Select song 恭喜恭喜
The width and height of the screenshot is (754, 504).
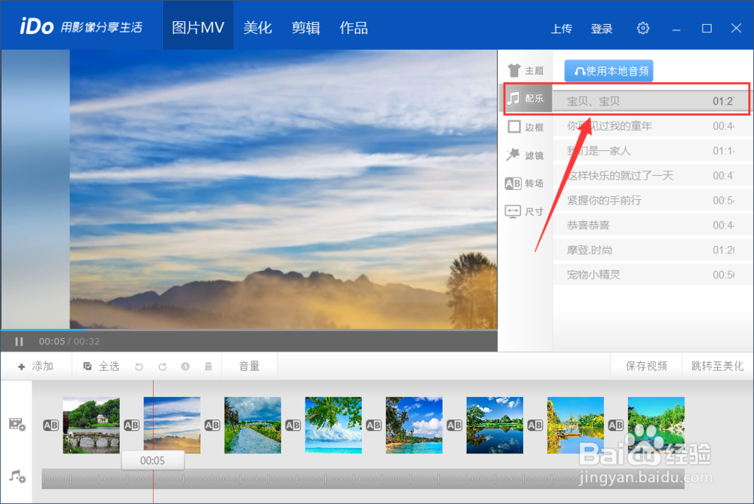click(653, 226)
